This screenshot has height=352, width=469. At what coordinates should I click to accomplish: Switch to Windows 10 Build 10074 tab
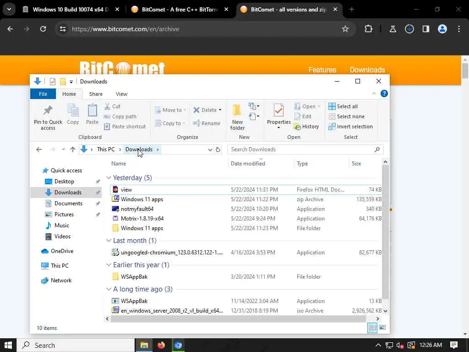coord(71,10)
